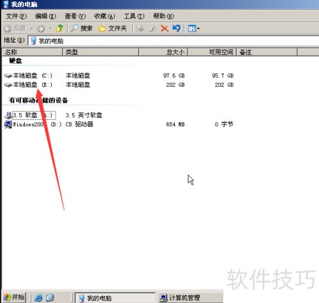Viewport: 319px width, 303px height.
Task: Click the CD 驱动器 type cell
Action: (x=79, y=124)
